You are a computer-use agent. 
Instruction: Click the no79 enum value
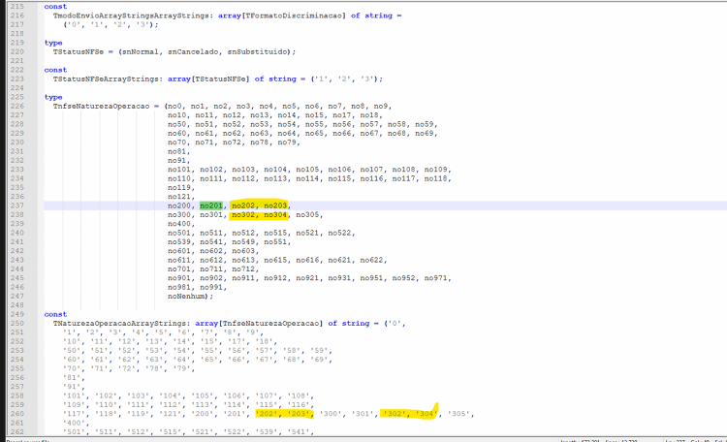tap(287, 142)
